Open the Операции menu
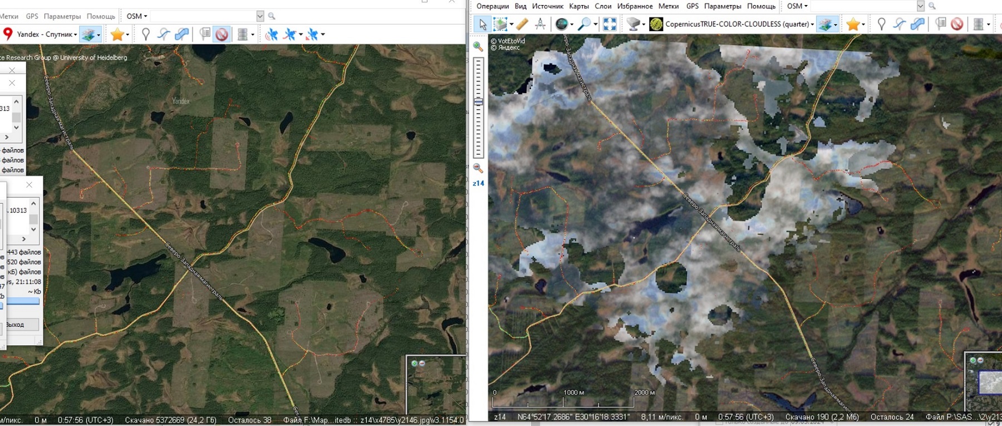The image size is (1002, 426). click(x=492, y=6)
